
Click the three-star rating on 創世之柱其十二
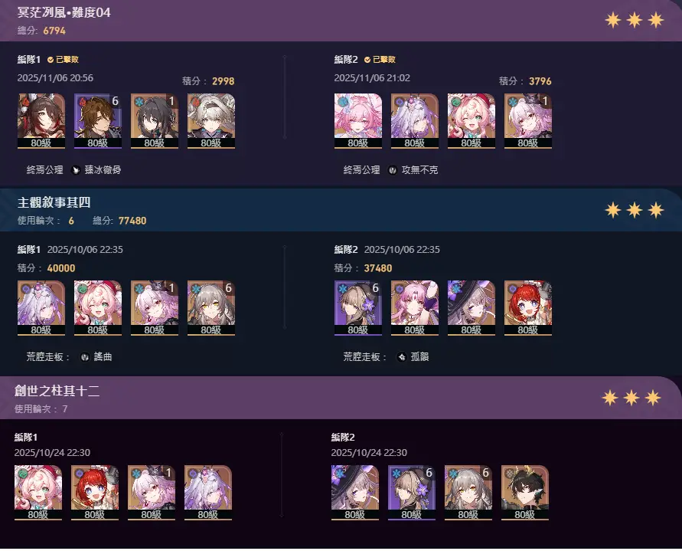[x=631, y=397]
